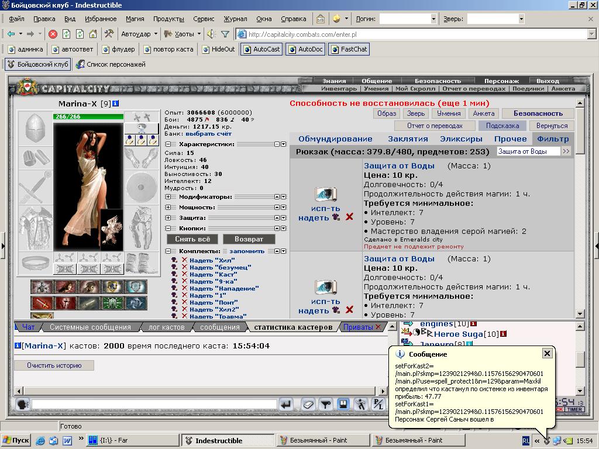Click the Отчет о переводах button
599x449 pixels.
pos(435,126)
